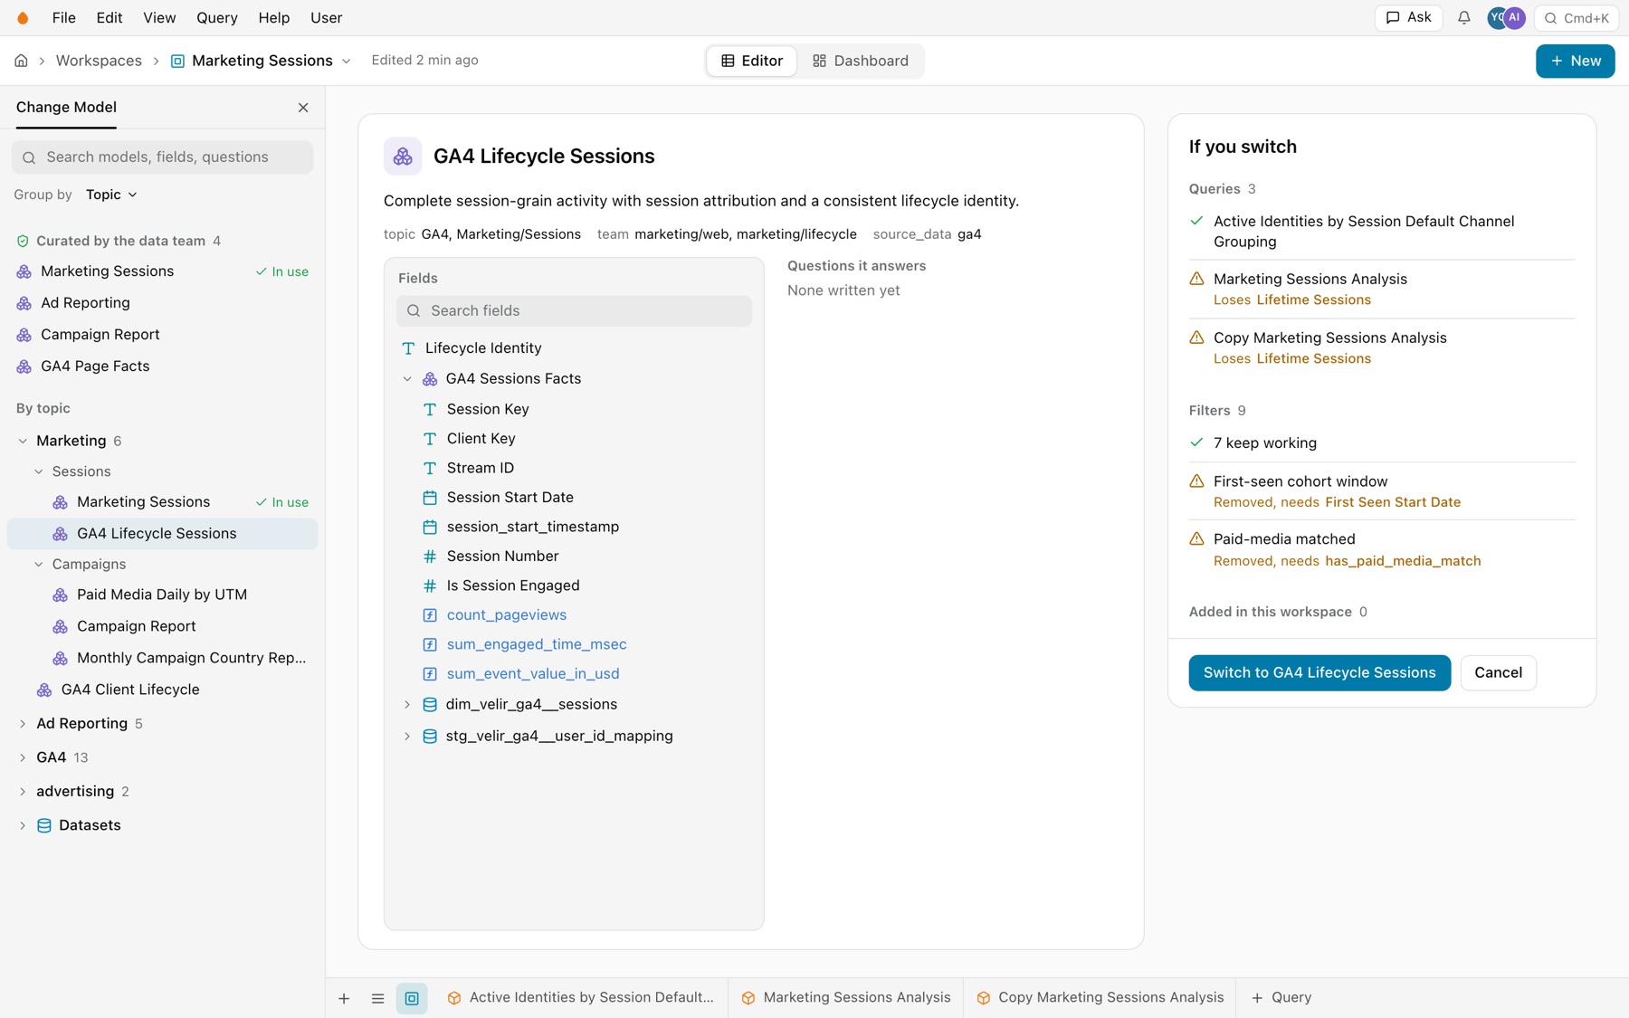The width and height of the screenshot is (1629, 1018).
Task: Click the orange app logo
Action: click(x=23, y=18)
